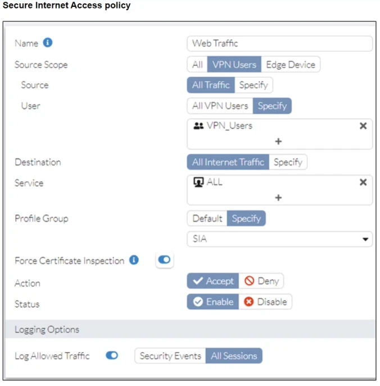Choose All VPN Users option
The height and width of the screenshot is (386, 380).
[x=220, y=105]
